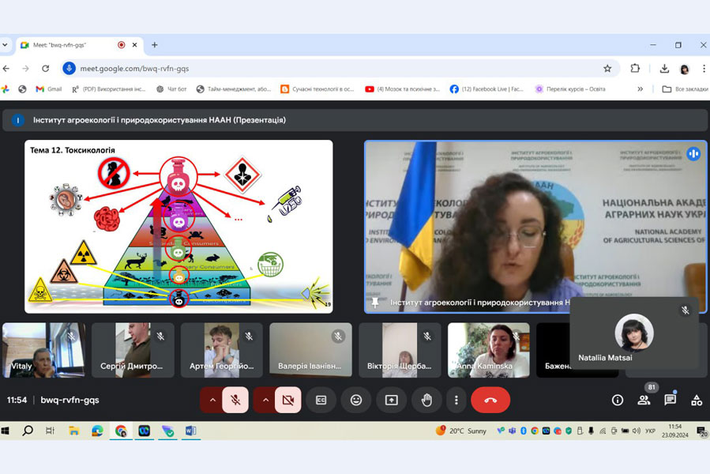This screenshot has width=710, height=474.
Task: Expand video settings arrow beside camera
Action: pos(265,401)
